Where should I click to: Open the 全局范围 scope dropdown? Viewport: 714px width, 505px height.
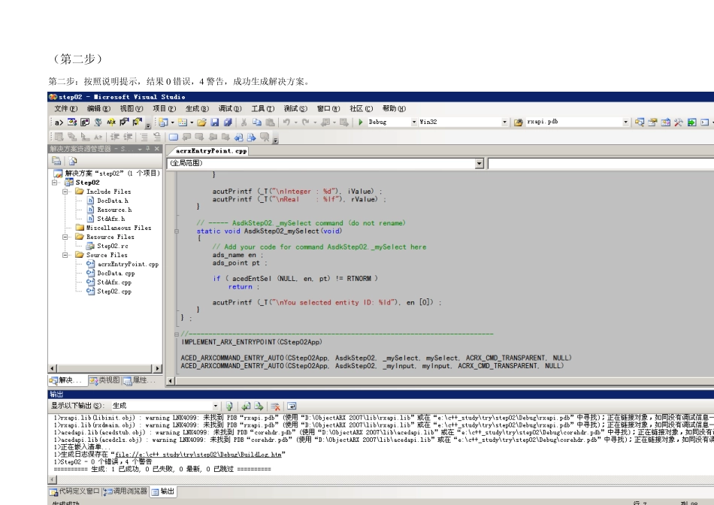pyautogui.click(x=479, y=163)
